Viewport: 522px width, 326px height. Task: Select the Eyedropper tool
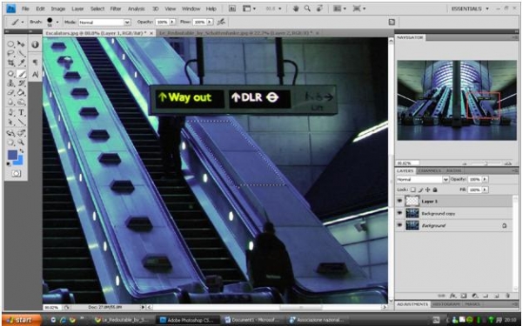click(22, 63)
